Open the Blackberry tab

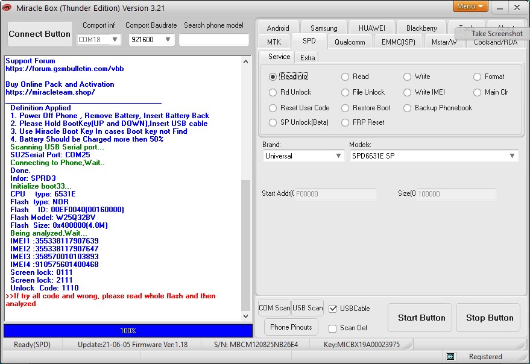point(421,28)
